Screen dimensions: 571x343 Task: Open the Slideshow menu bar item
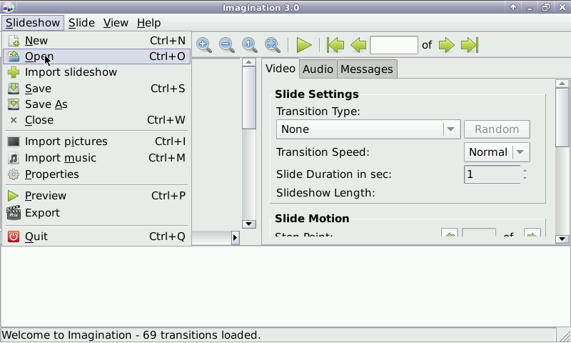tap(33, 23)
